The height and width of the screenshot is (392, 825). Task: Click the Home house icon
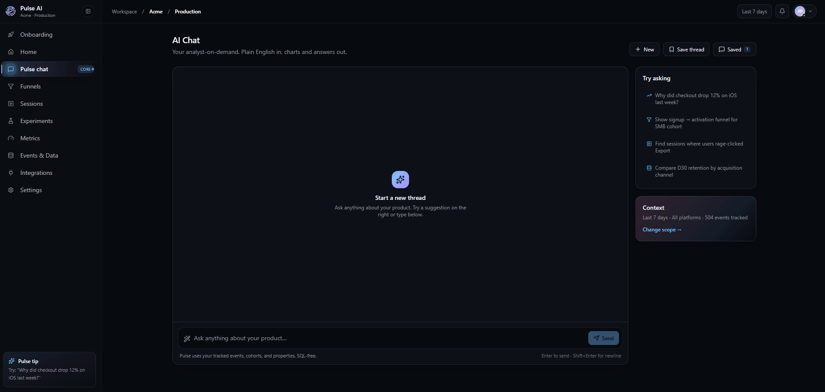pyautogui.click(x=11, y=52)
